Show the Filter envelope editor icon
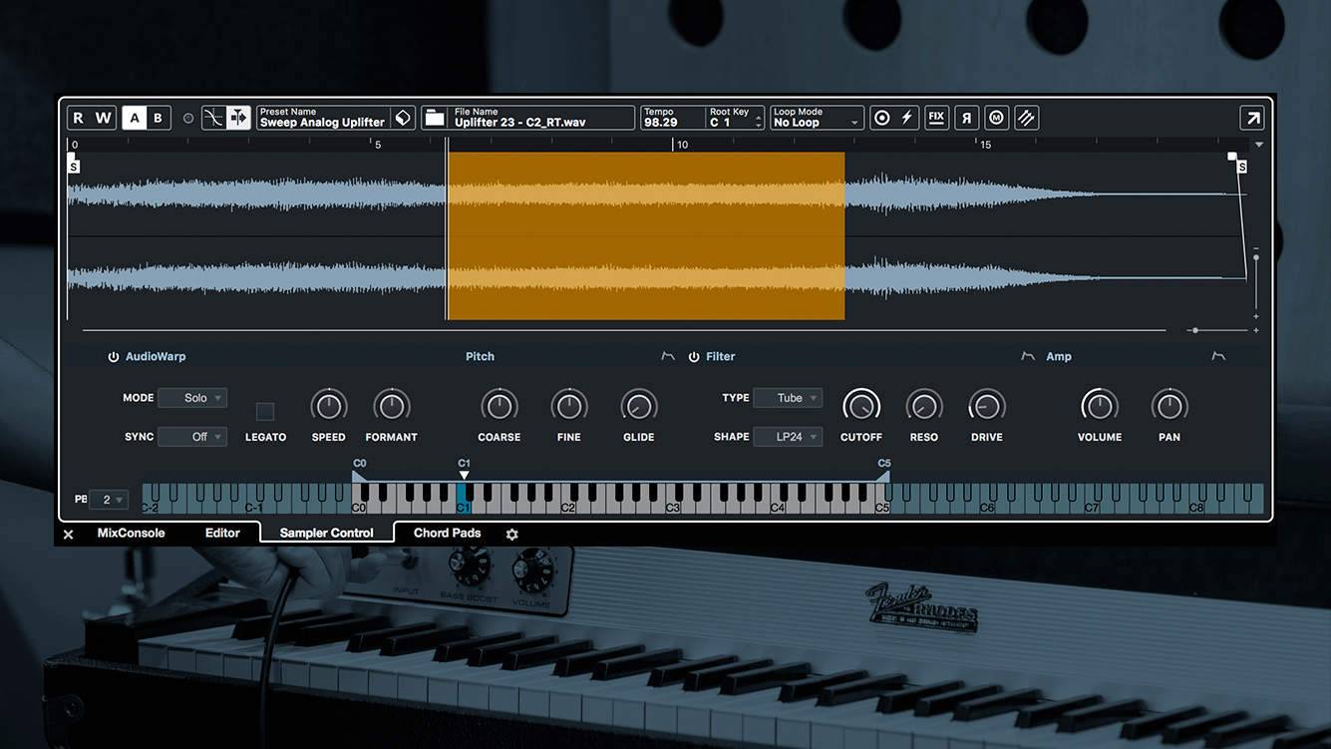This screenshot has width=1331, height=749. [x=1028, y=356]
